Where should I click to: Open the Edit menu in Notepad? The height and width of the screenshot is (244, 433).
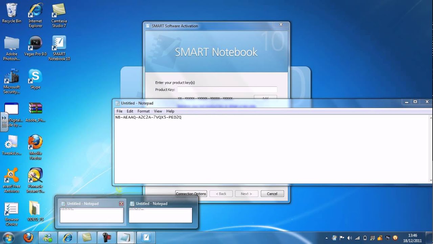point(130,111)
